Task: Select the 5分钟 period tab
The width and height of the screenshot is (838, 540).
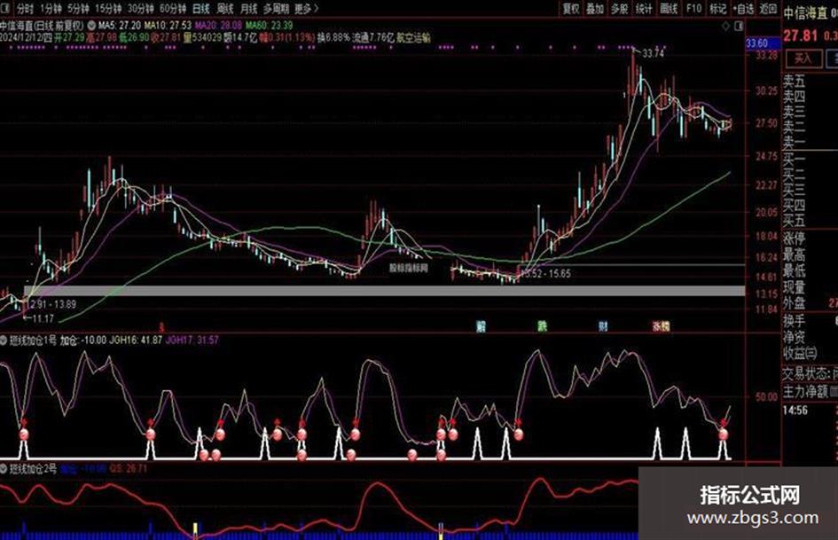Action: coord(78,9)
